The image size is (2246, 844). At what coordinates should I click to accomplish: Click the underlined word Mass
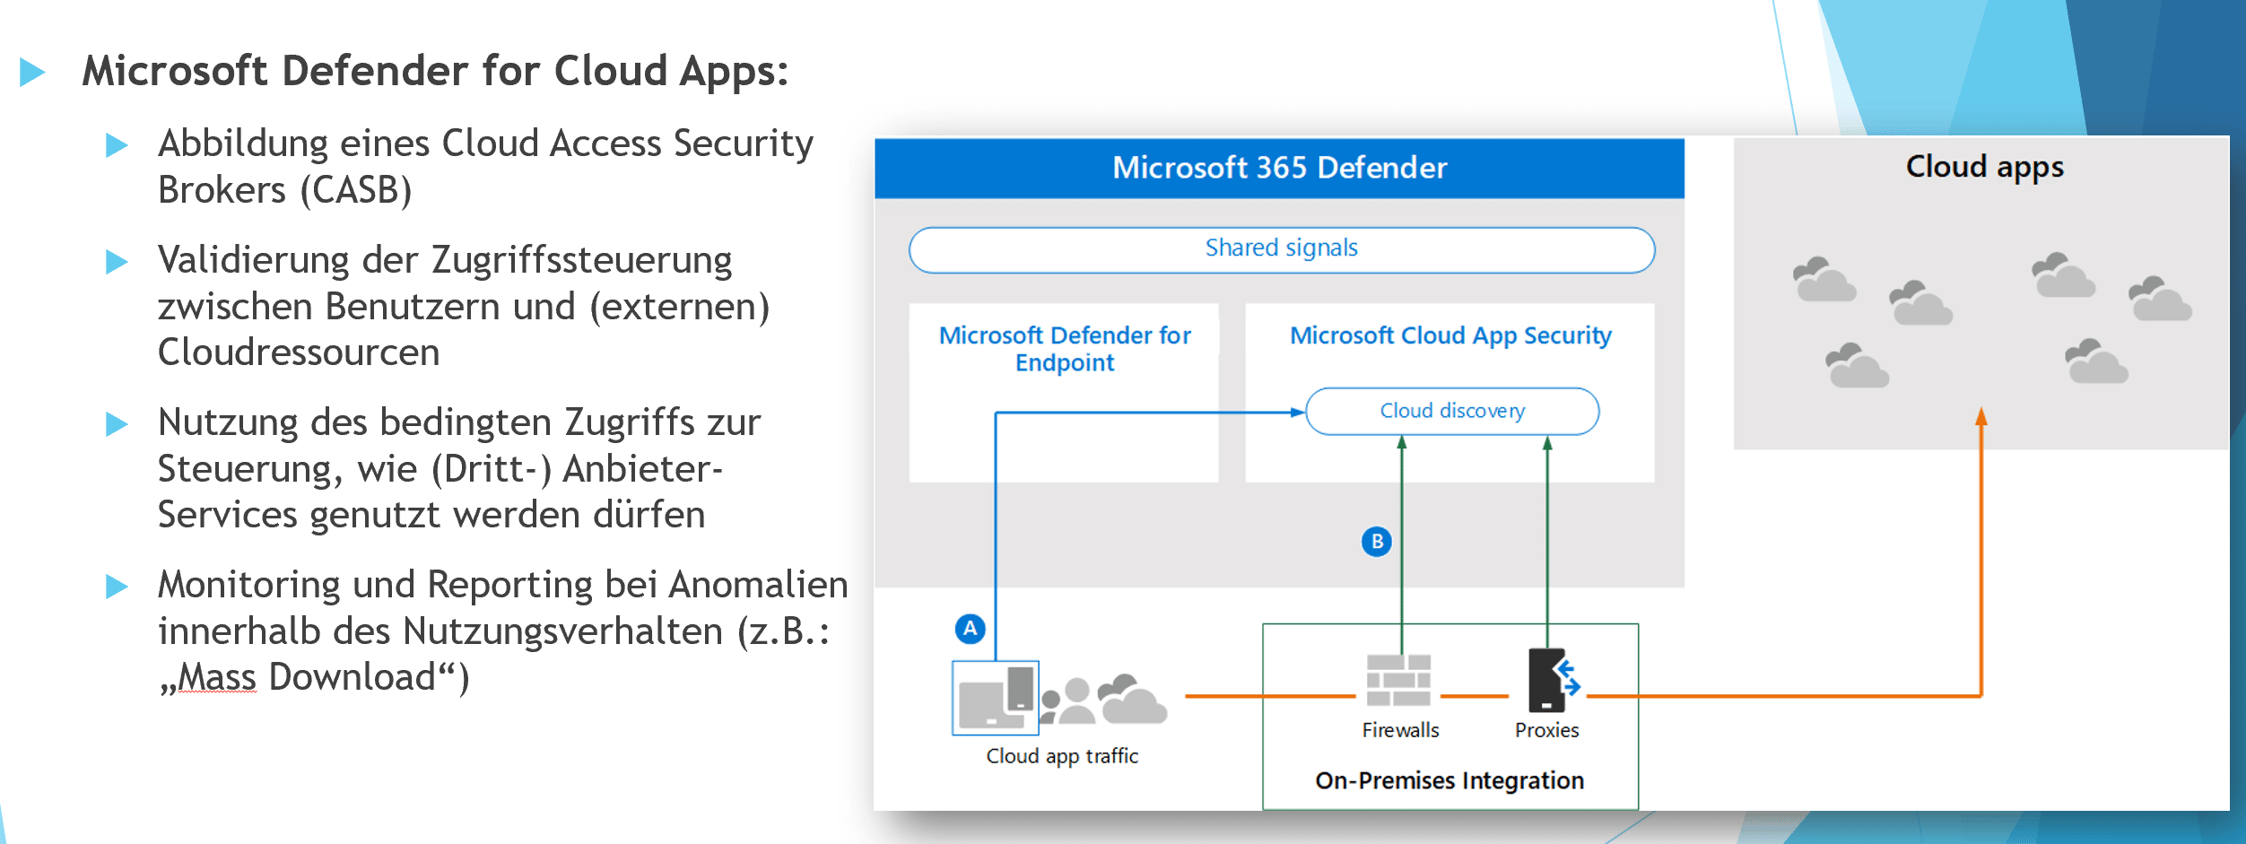(x=217, y=677)
